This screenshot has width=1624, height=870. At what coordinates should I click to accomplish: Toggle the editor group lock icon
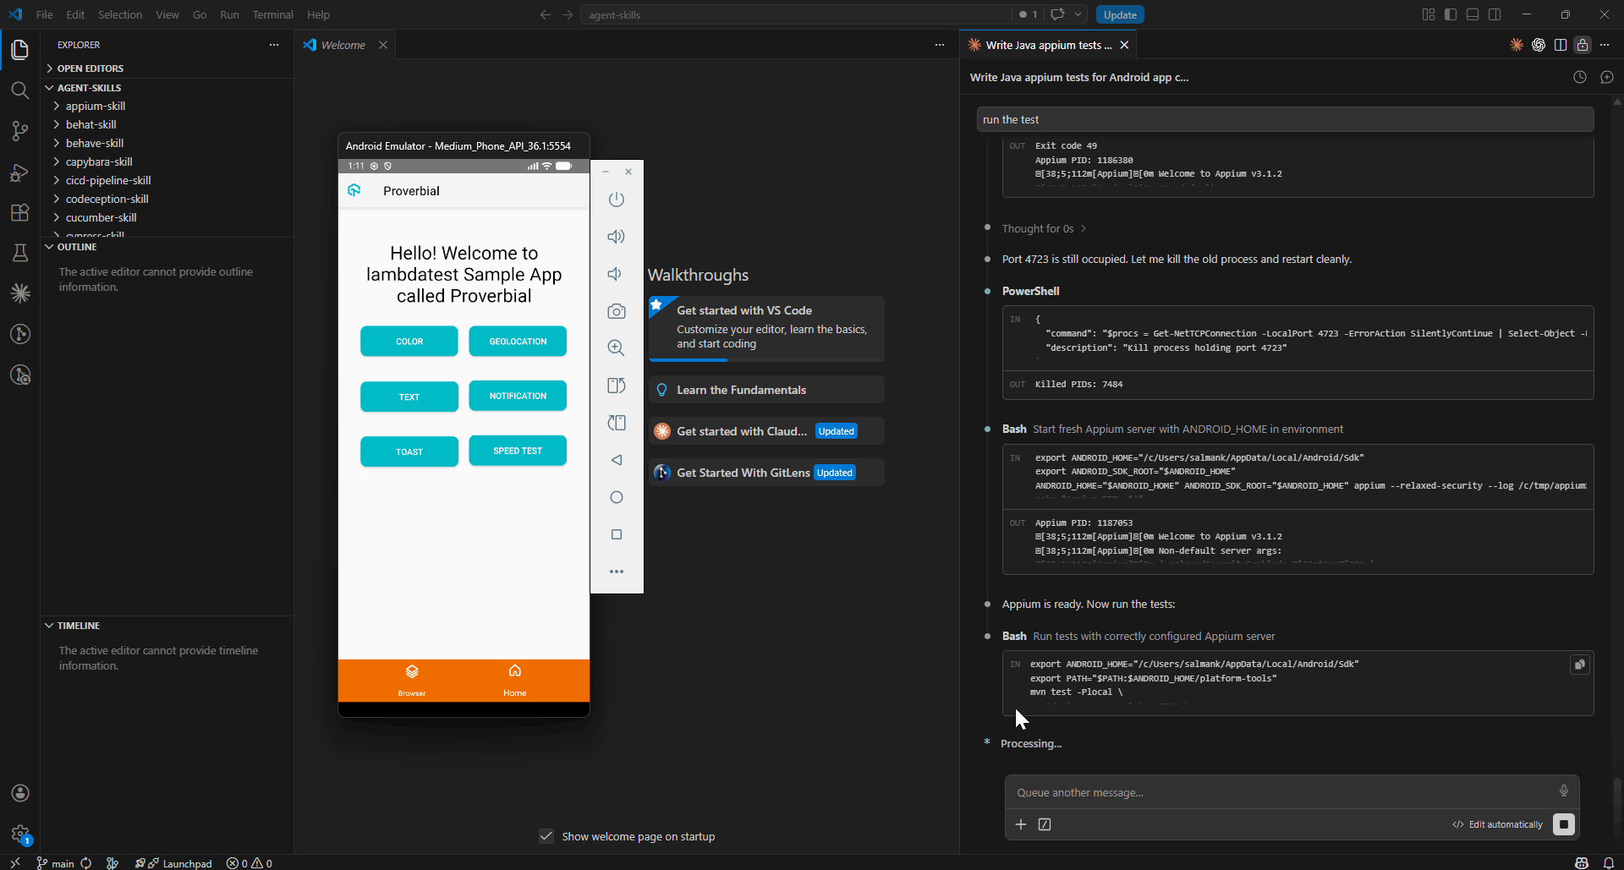point(1583,45)
